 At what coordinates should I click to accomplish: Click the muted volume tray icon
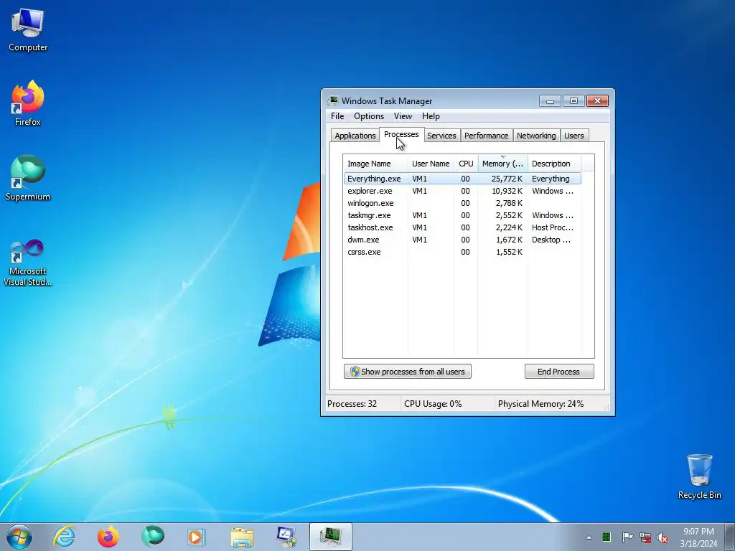pos(663,537)
